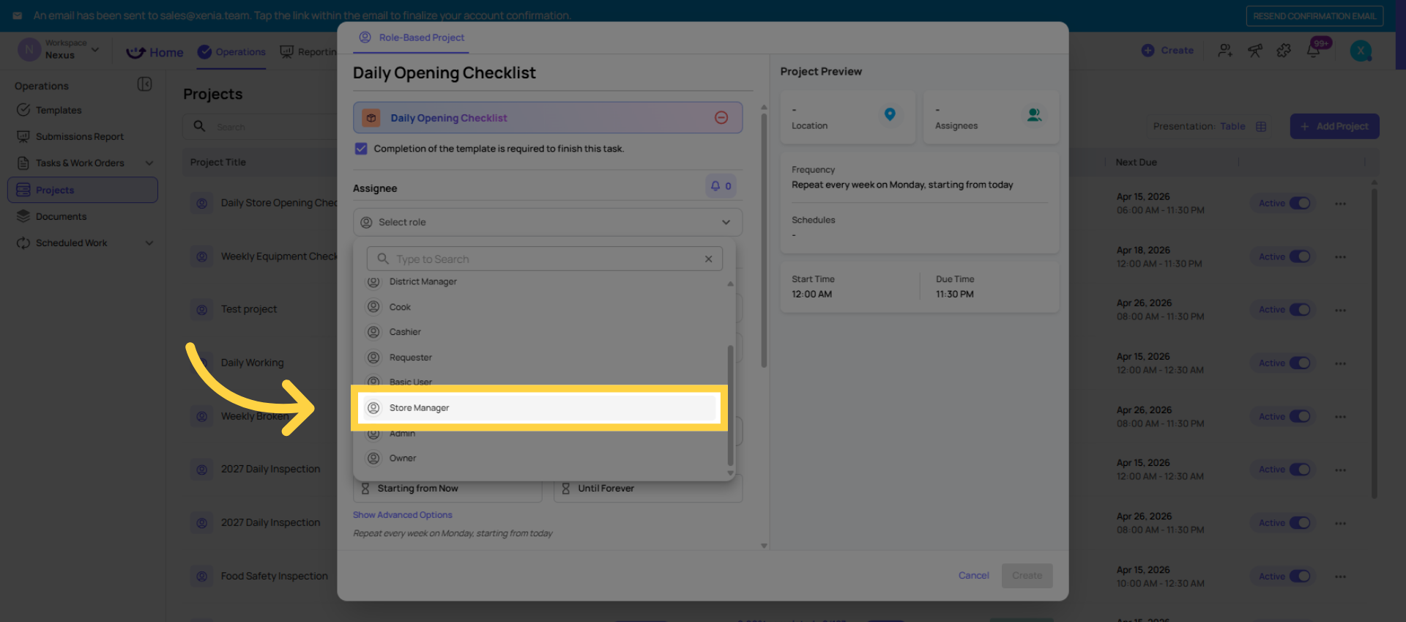This screenshot has height=622, width=1406.
Task: Click the assignee notification bell counter
Action: pyautogui.click(x=721, y=186)
